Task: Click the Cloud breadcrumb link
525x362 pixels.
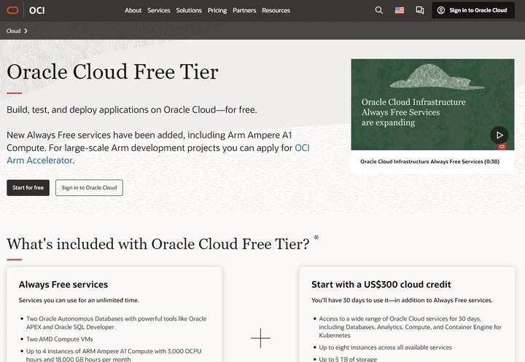Action: [x=13, y=31]
